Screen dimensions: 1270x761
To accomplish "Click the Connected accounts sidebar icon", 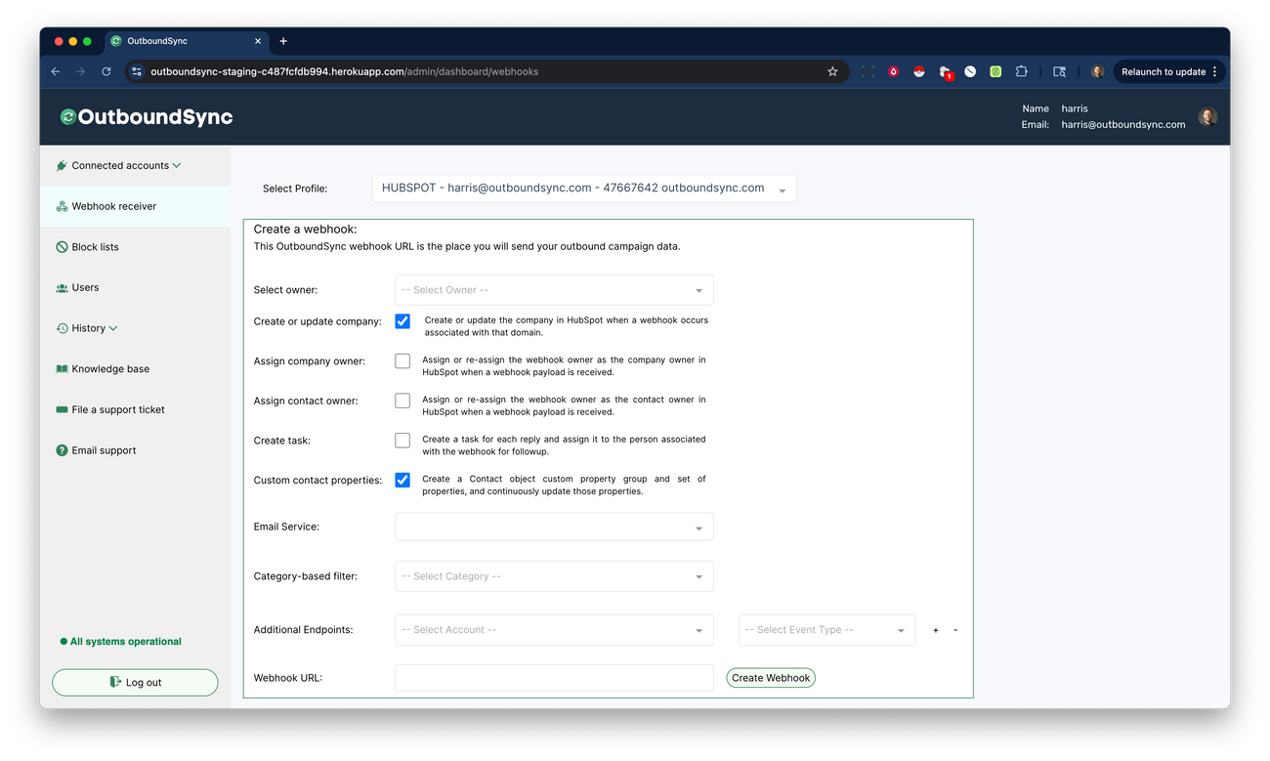I will 63,165.
